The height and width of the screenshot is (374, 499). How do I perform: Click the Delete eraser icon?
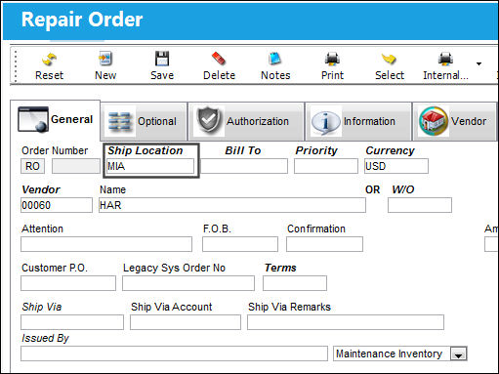click(219, 59)
